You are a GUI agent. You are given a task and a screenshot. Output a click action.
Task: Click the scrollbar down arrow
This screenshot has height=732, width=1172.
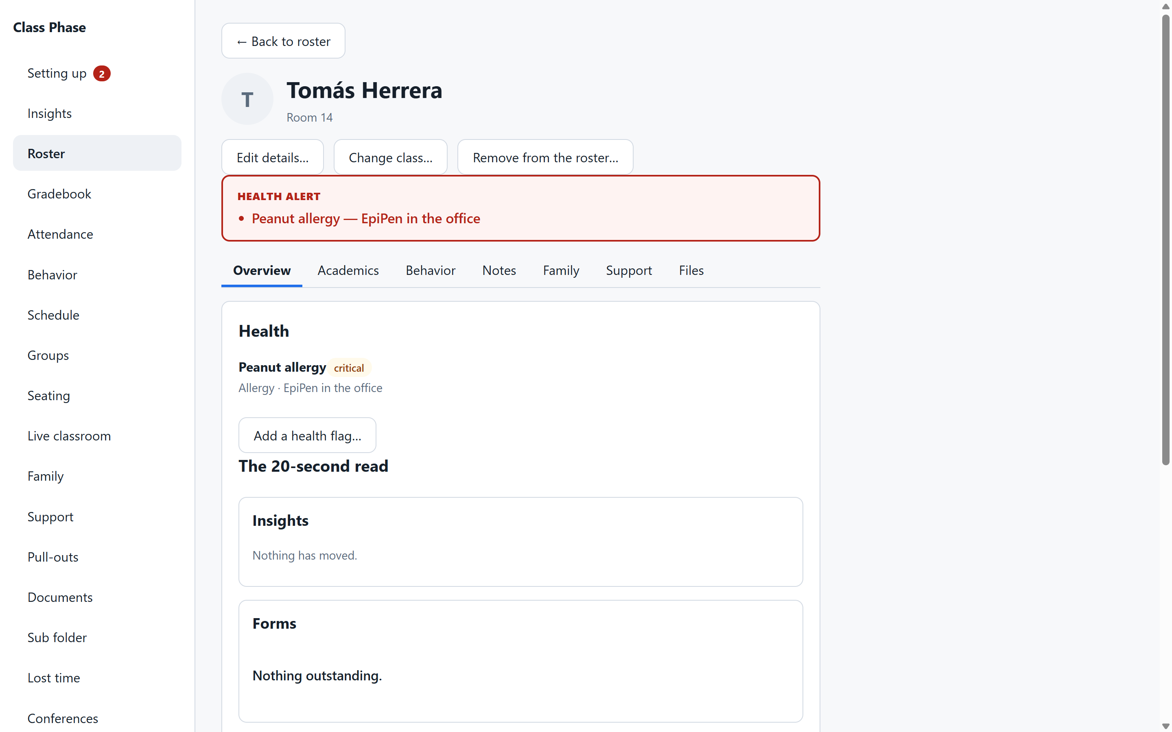click(x=1166, y=726)
